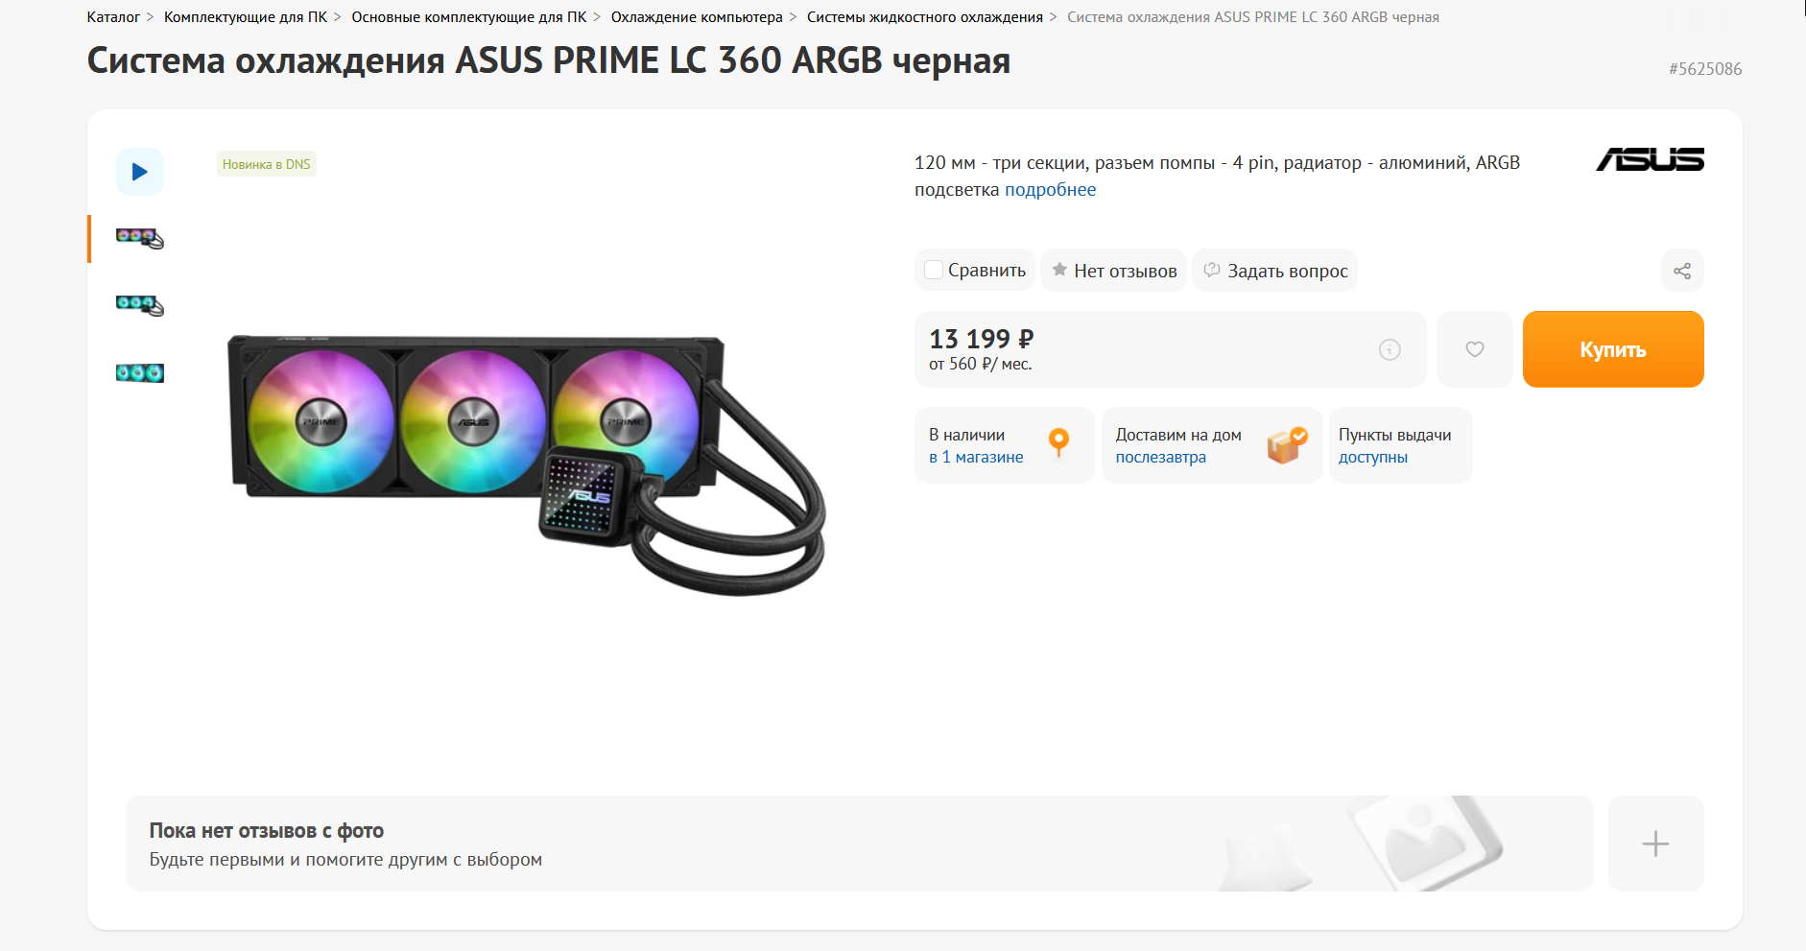Click the plus icon to add photo review
Screen dimensions: 1806x951
(x=1655, y=844)
